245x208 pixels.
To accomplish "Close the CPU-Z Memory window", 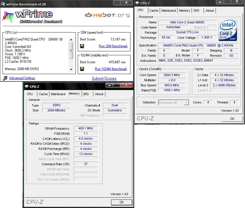I will [126, 85].
